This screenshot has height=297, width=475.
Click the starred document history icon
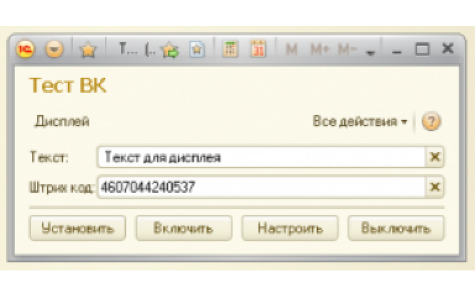[197, 50]
